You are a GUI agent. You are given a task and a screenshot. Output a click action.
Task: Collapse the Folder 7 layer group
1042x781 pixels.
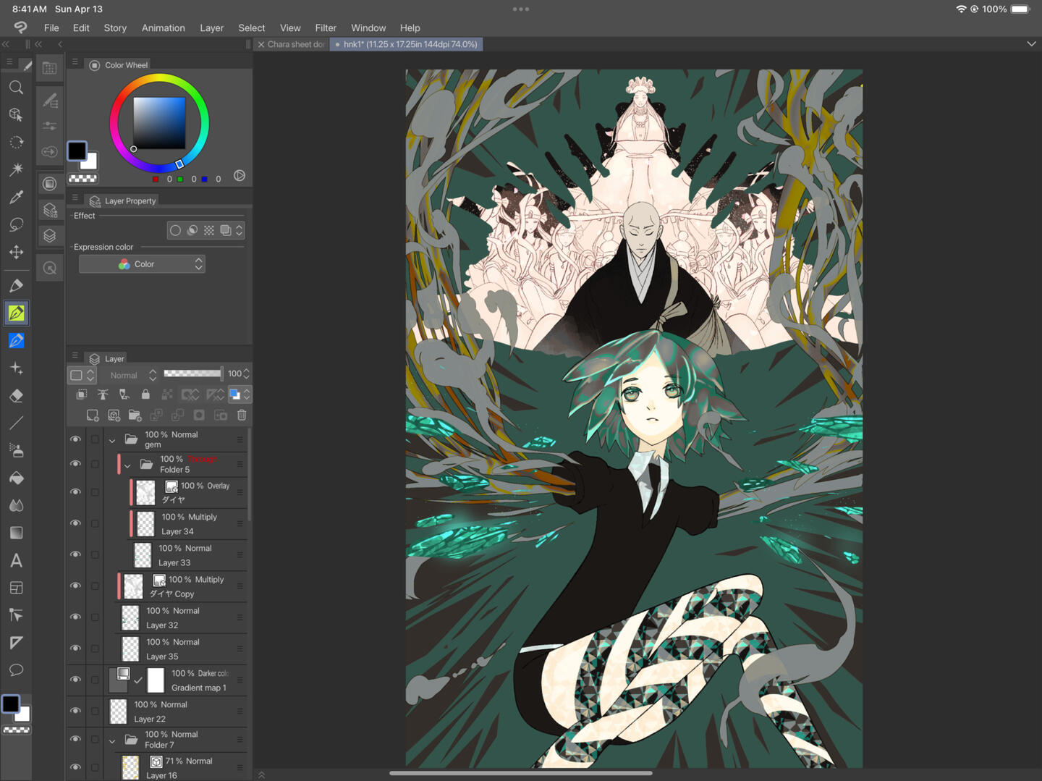pyautogui.click(x=112, y=740)
